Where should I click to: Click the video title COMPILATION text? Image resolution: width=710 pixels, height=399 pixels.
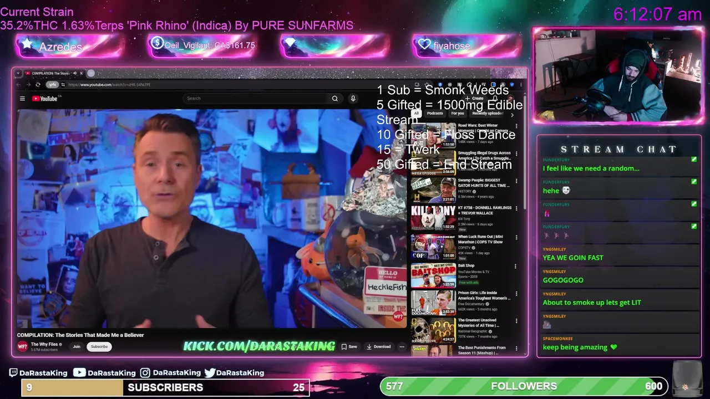click(80, 335)
